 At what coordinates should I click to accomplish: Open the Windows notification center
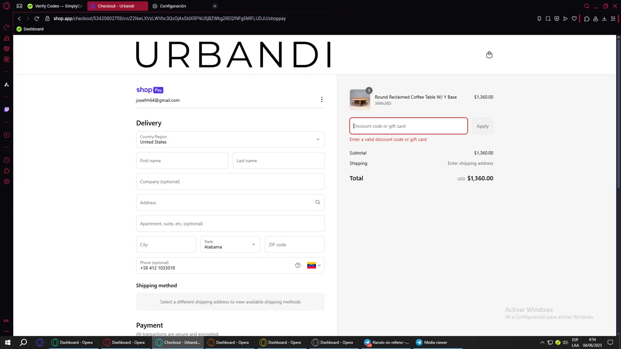610,342
